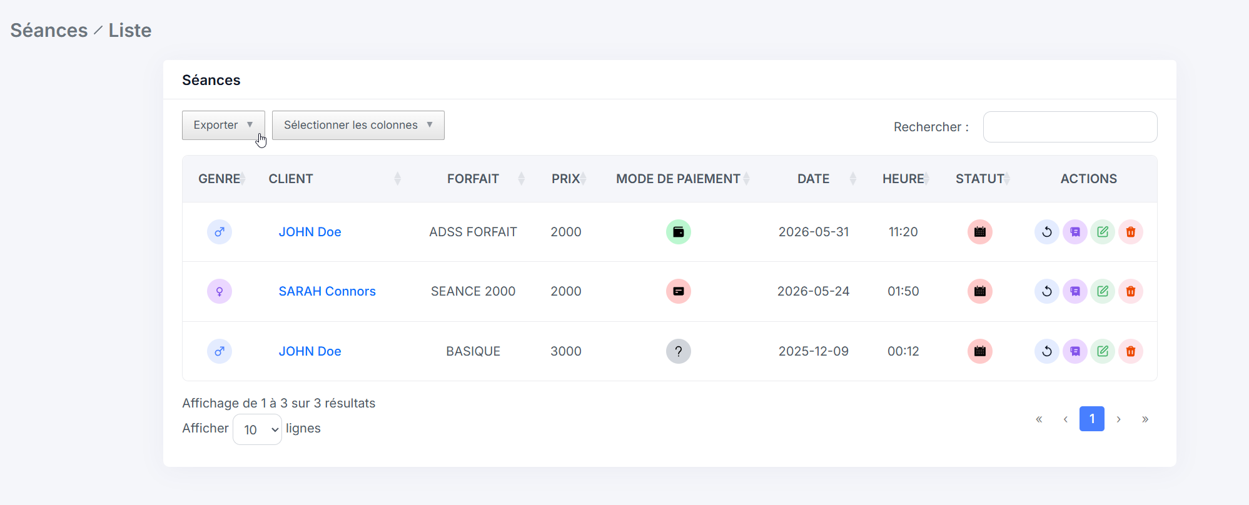Go to page 1 in pagination
Screen dimensions: 1249x505
pos(1092,419)
